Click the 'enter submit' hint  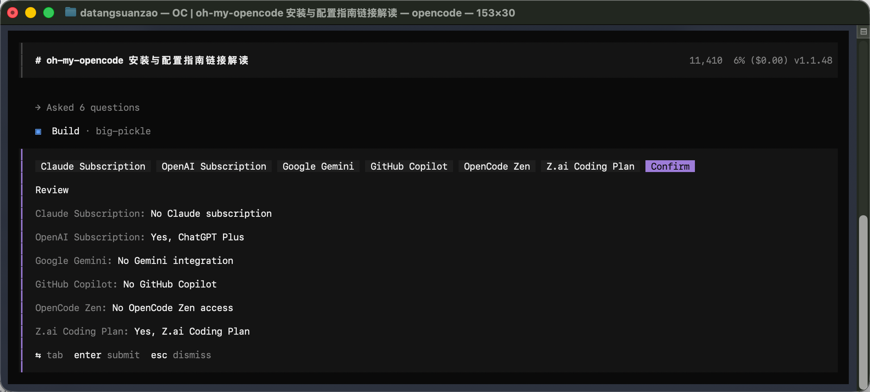click(107, 355)
